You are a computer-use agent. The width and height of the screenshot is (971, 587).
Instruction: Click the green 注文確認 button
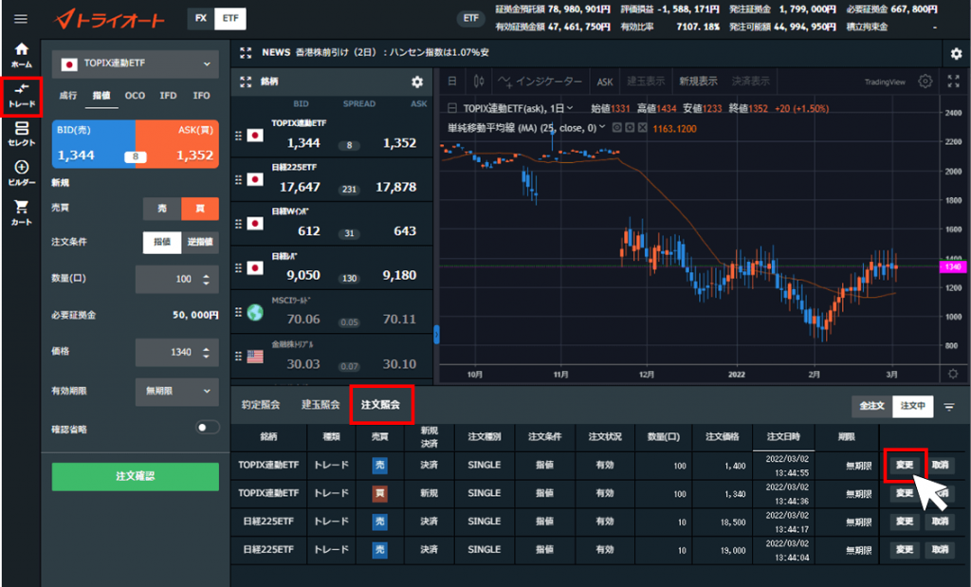tap(135, 476)
